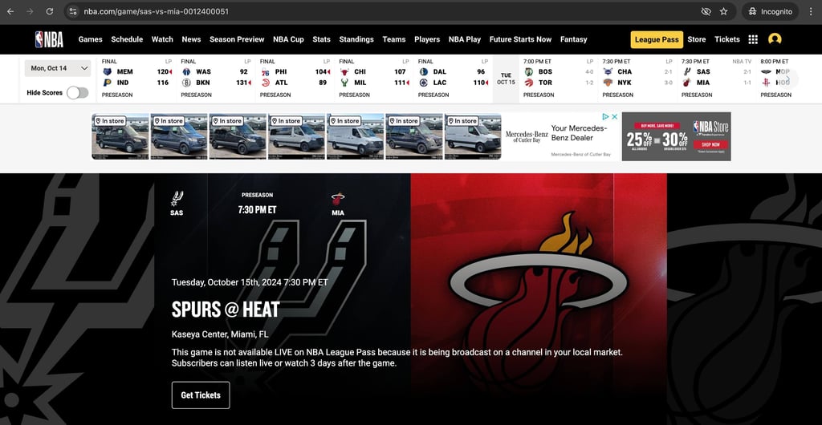
Task: Click the Charlotte Hornets logo
Action: tap(608, 71)
